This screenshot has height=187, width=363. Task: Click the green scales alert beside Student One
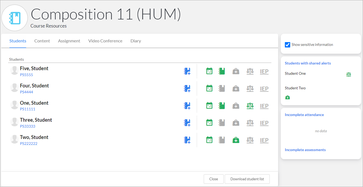349,74
